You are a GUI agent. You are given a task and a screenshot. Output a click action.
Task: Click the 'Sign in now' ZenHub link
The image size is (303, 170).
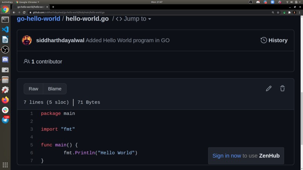[226, 156]
